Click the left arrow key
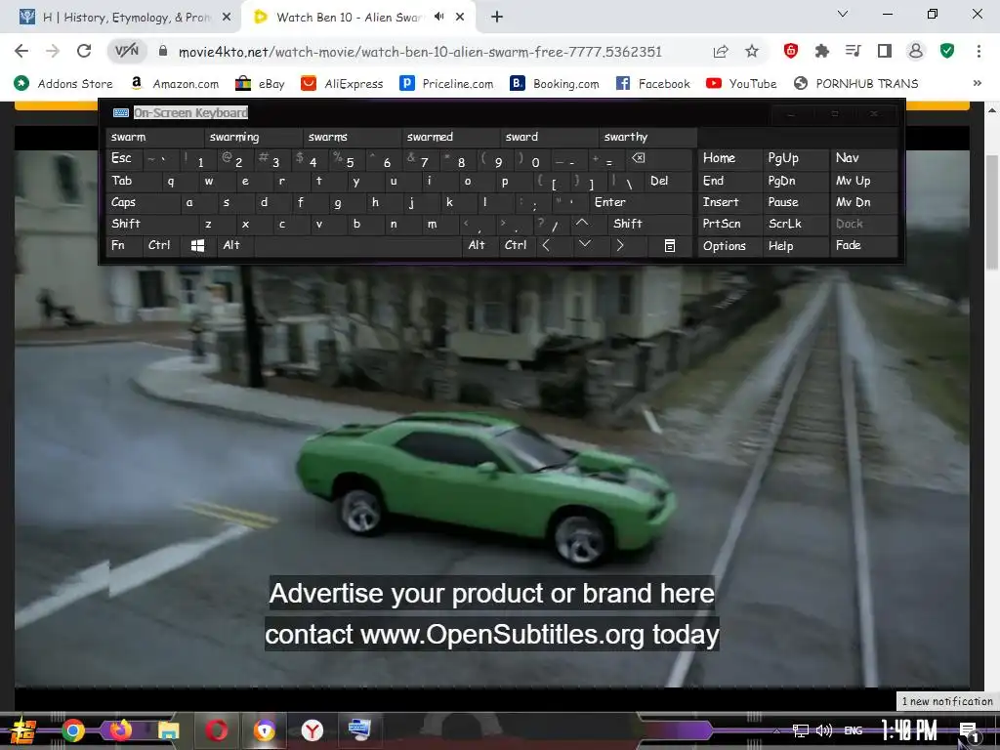Screen dimensions: 1000x750 pyautogui.click(x=546, y=245)
